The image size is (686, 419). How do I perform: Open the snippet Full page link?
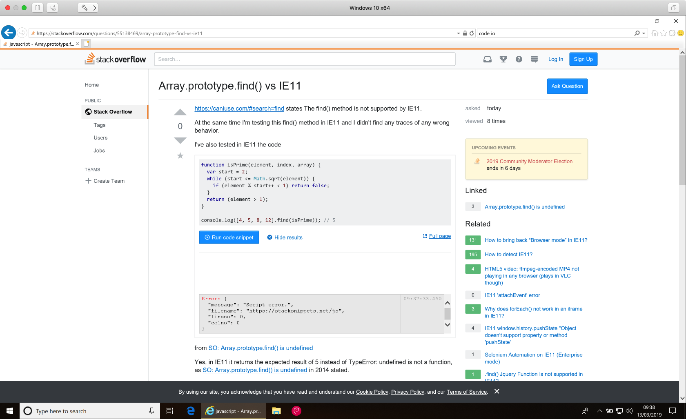pyautogui.click(x=437, y=236)
